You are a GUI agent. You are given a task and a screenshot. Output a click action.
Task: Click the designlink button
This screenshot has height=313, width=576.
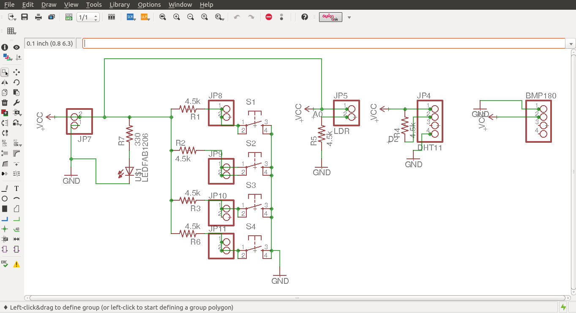point(330,17)
